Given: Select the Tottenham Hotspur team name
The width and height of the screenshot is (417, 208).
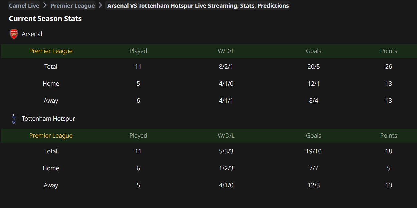Looking at the screenshot, I should point(48,119).
